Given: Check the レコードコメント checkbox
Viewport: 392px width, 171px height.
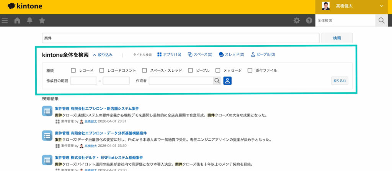Looking at the screenshot, I should [x=101, y=70].
